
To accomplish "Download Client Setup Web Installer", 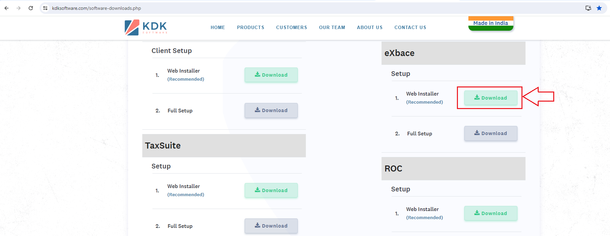I will (271, 75).
